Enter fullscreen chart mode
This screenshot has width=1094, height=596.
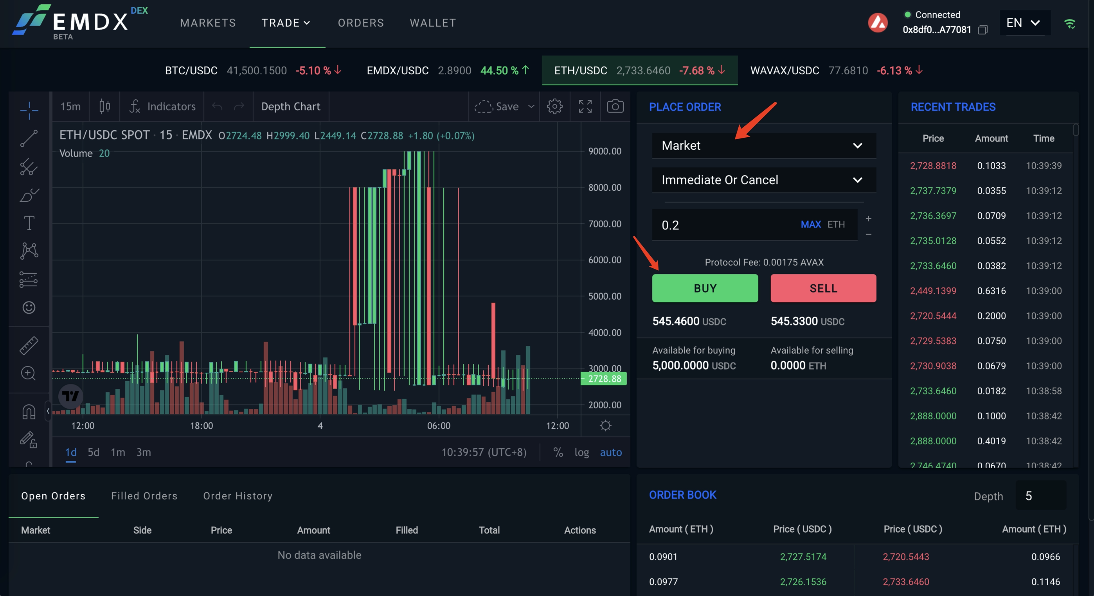585,106
